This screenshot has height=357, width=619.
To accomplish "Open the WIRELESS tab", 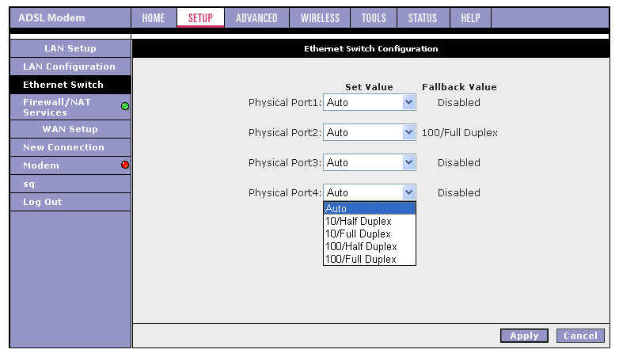I will pos(320,18).
